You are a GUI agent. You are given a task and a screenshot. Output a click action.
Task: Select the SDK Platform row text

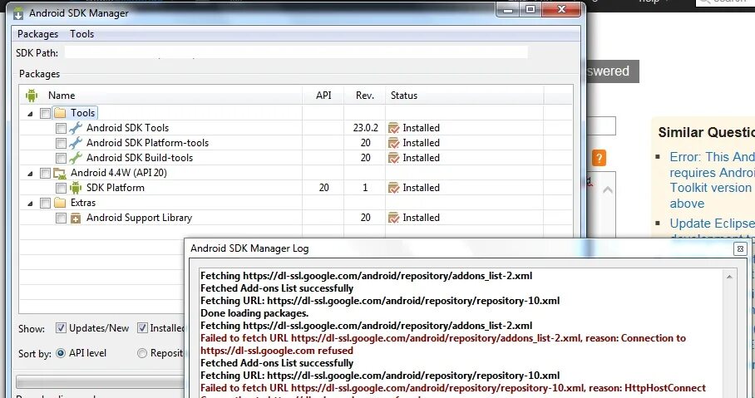(115, 188)
